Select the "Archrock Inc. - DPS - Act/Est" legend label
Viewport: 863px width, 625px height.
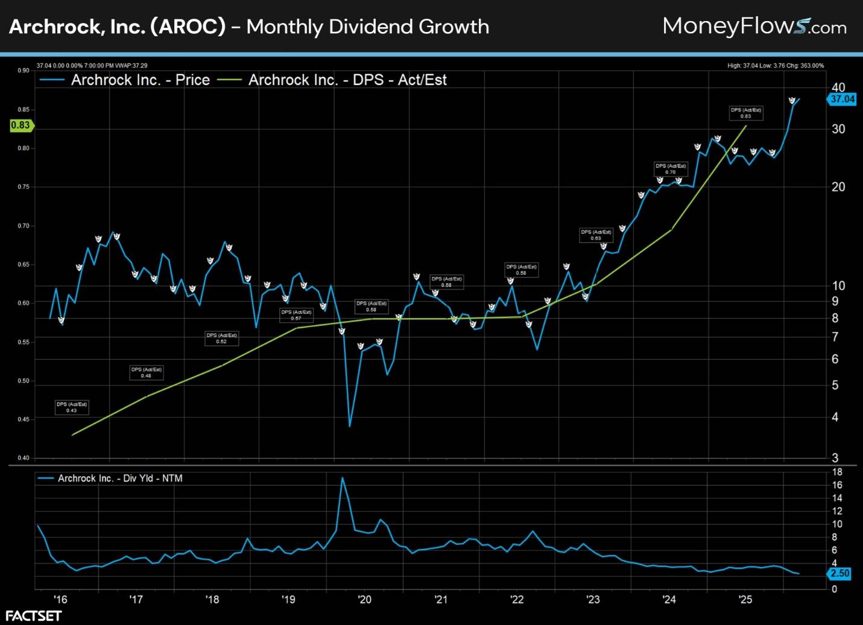347,80
